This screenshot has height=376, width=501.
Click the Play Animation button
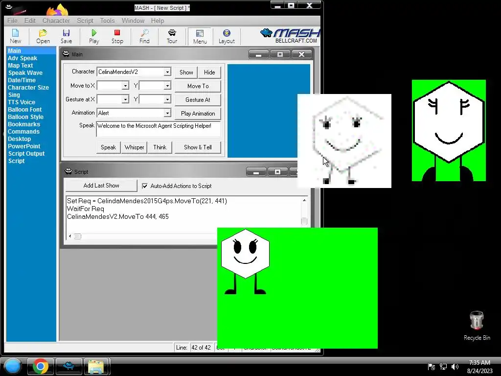(198, 114)
